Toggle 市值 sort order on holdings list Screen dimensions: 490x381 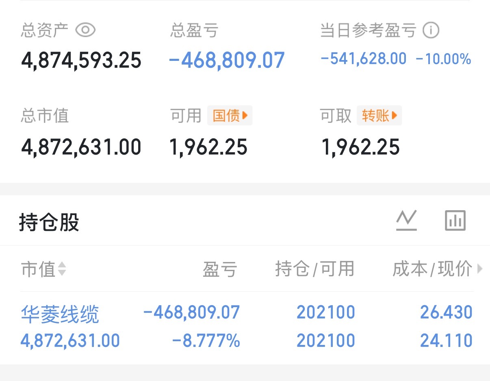[63, 269]
